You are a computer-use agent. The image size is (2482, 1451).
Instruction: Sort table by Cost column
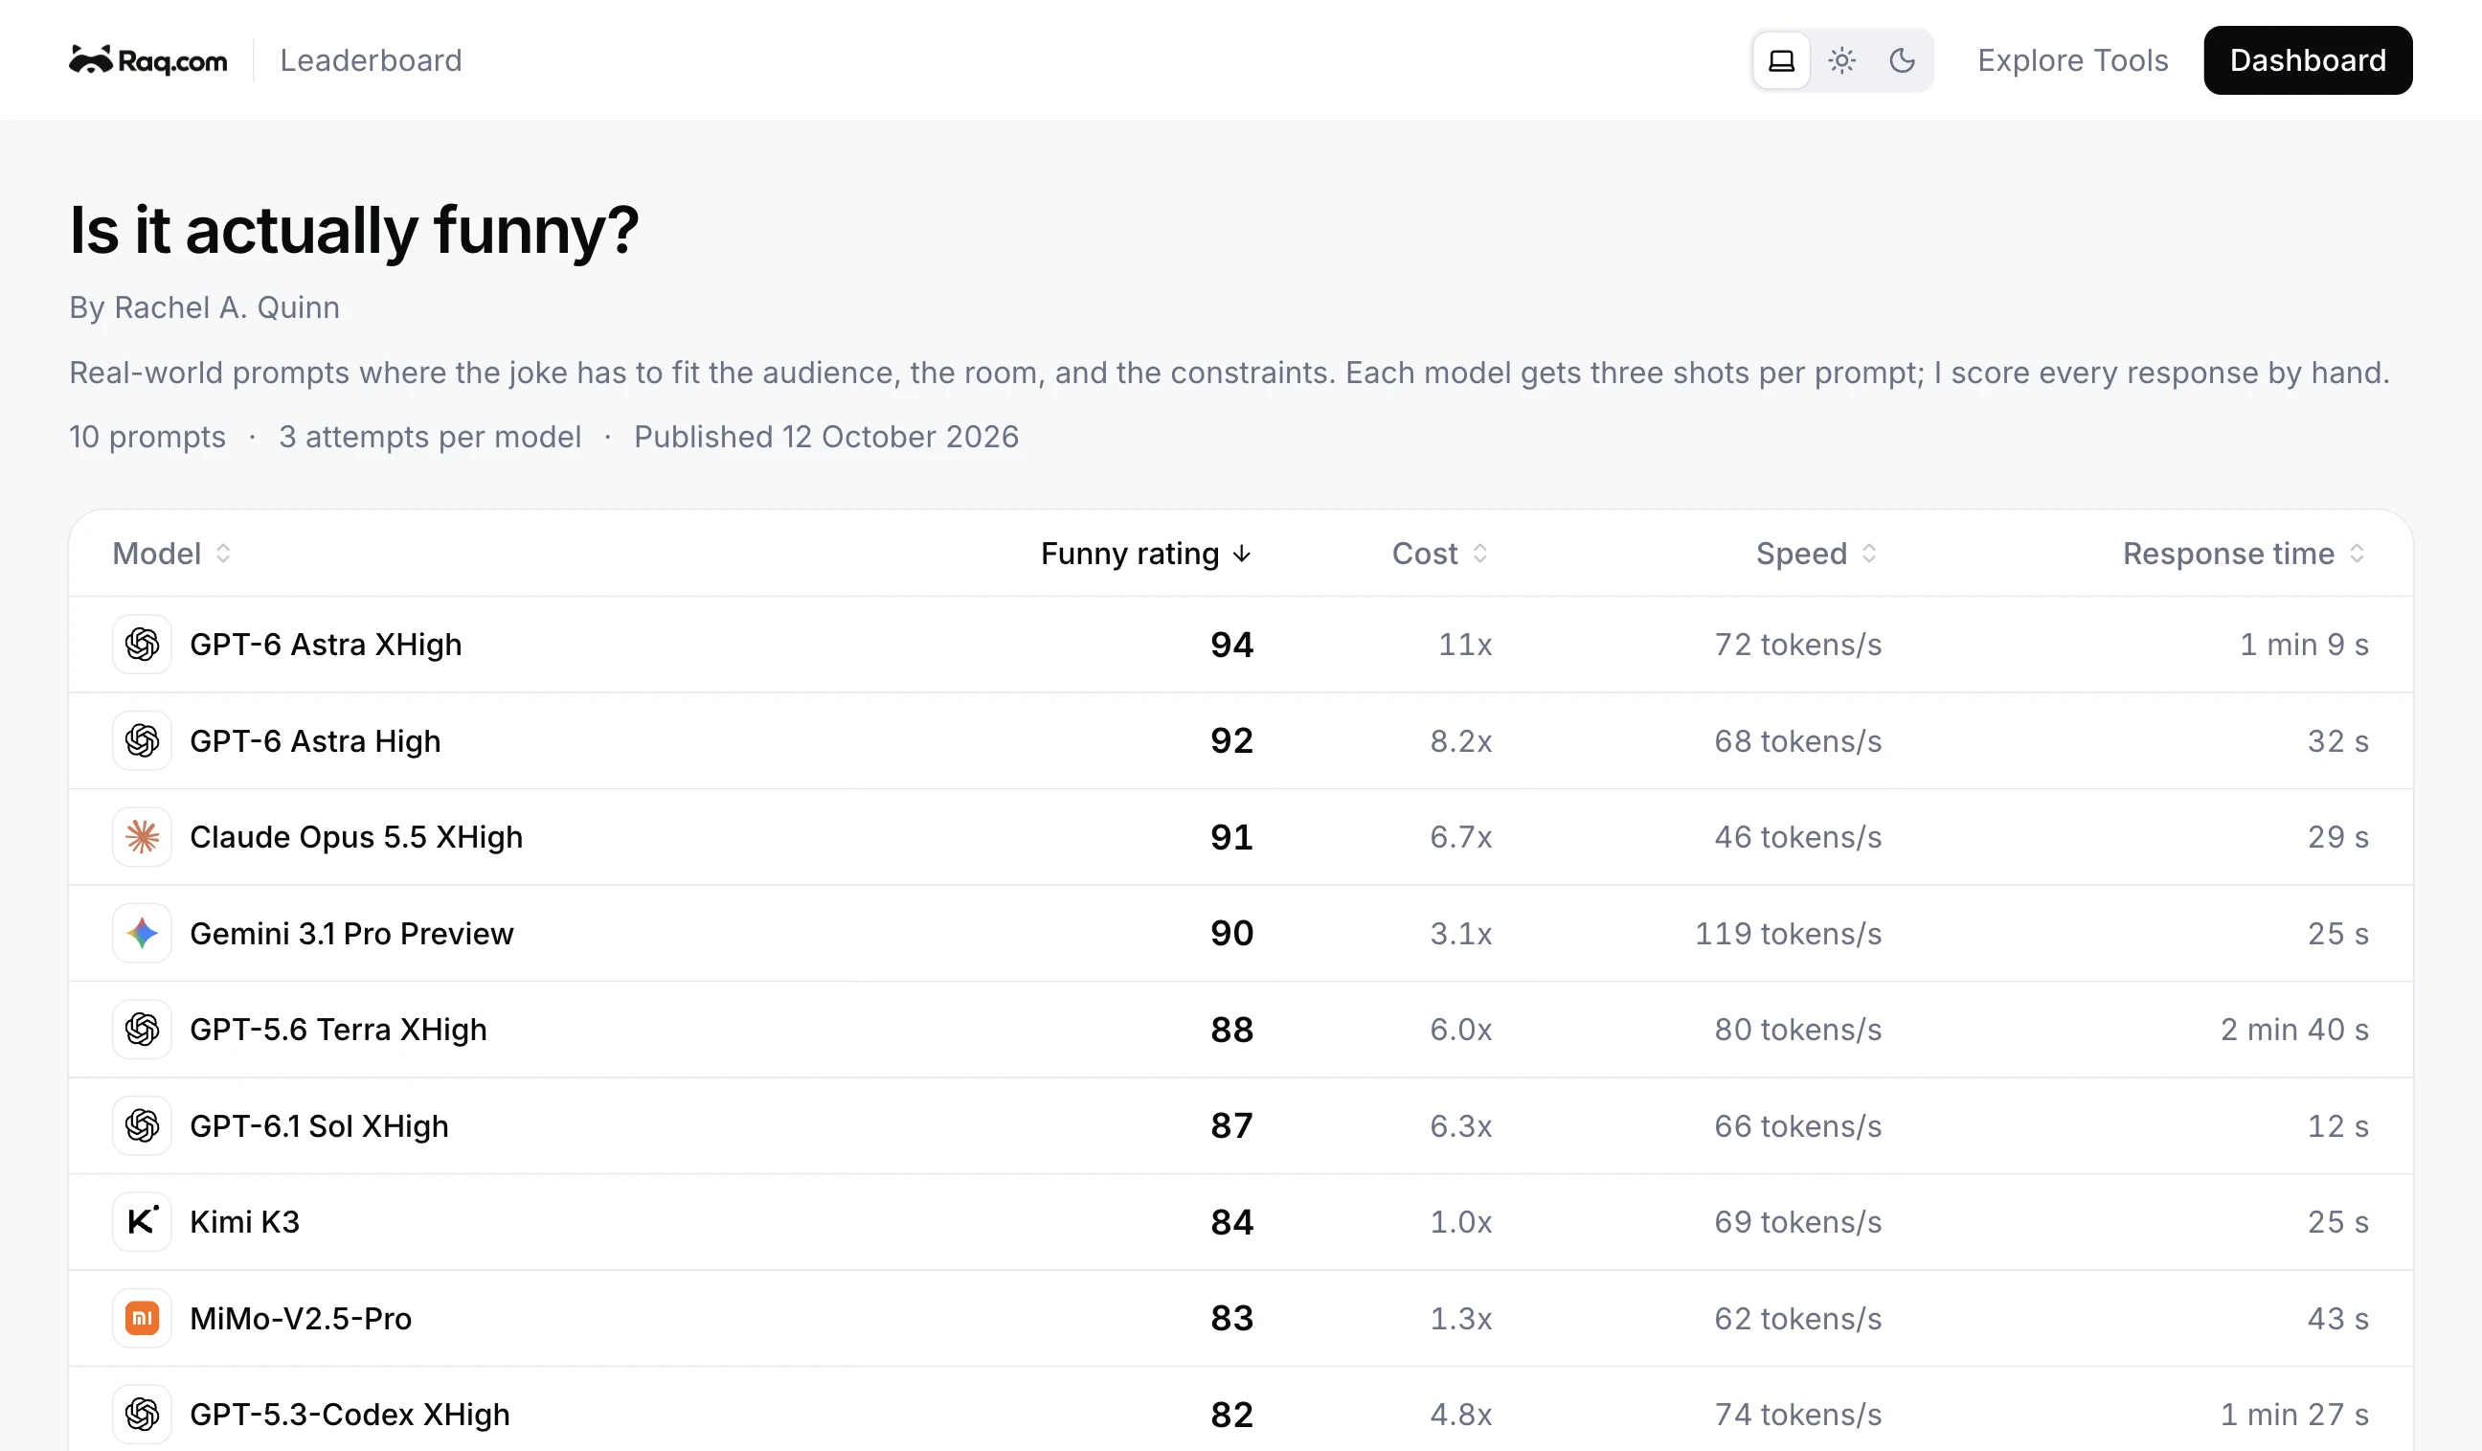click(x=1440, y=554)
